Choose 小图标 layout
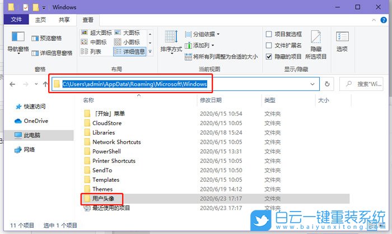This screenshot has width=392, height=234. (127, 42)
